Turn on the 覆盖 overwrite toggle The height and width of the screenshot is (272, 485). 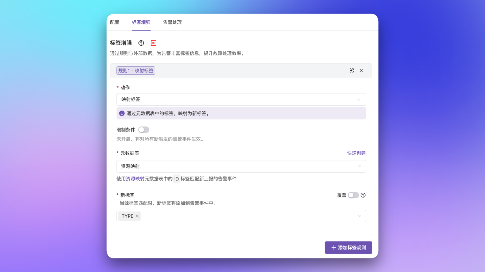pos(353,195)
